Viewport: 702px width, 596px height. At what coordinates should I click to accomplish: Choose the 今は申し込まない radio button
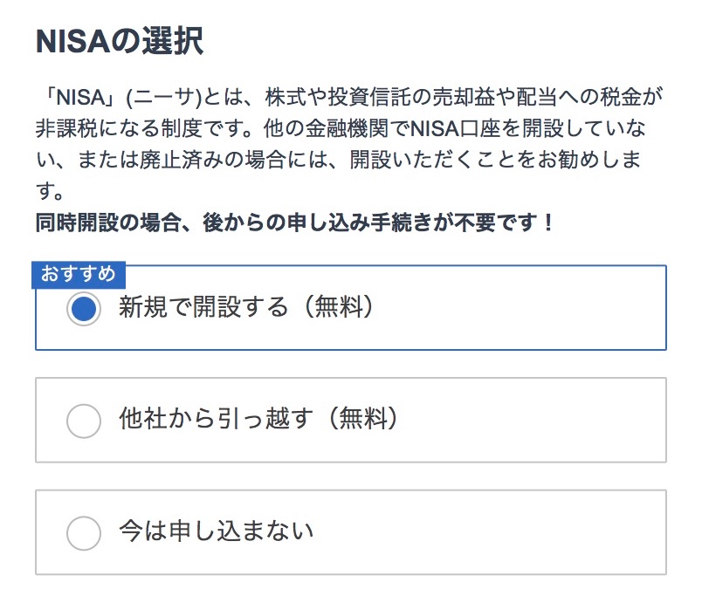tap(83, 531)
